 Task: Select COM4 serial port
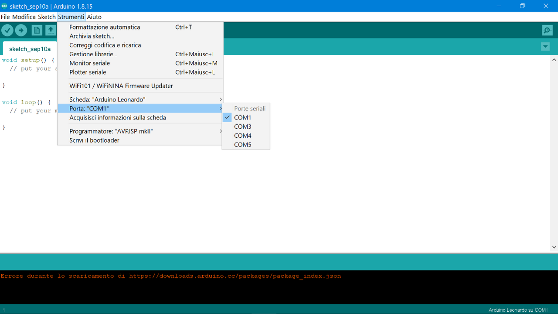click(246, 136)
